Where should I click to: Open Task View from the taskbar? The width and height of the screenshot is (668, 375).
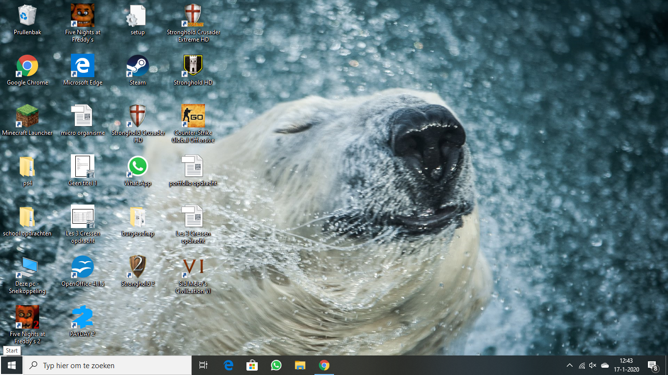[203, 365]
